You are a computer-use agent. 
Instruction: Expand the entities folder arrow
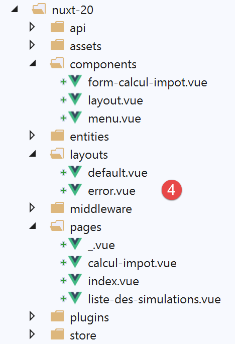32,136
